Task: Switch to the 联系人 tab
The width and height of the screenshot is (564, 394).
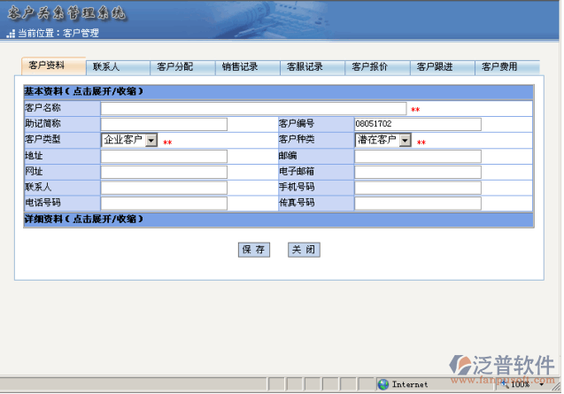Action: coord(106,66)
